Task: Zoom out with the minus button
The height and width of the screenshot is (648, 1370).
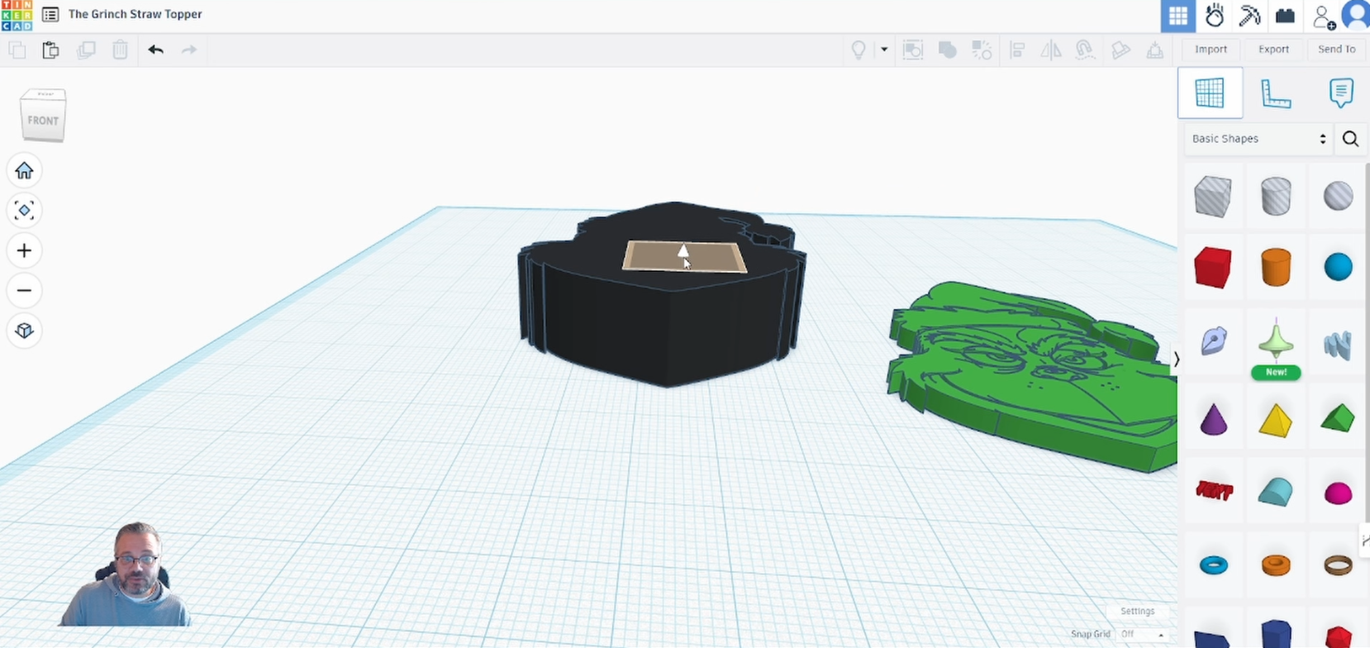Action: (x=24, y=290)
